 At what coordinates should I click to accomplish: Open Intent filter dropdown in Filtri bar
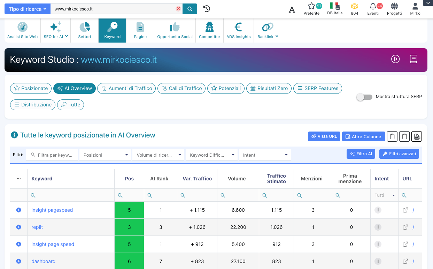[265, 155]
